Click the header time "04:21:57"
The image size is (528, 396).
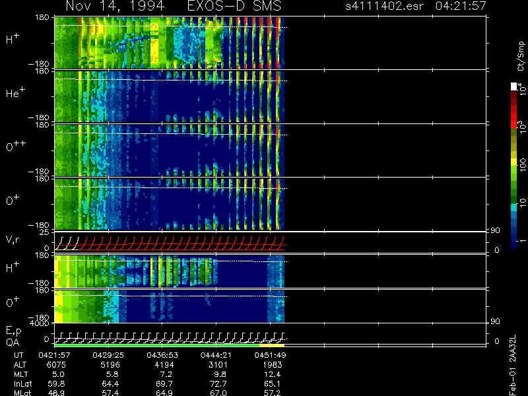461,6
